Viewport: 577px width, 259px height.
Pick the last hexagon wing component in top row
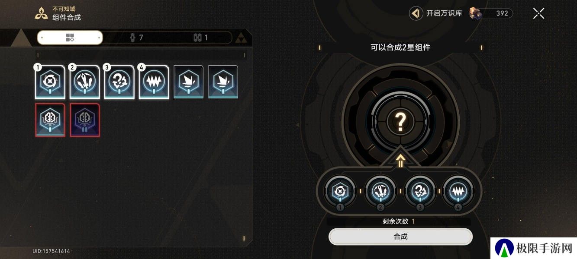pyautogui.click(x=223, y=82)
